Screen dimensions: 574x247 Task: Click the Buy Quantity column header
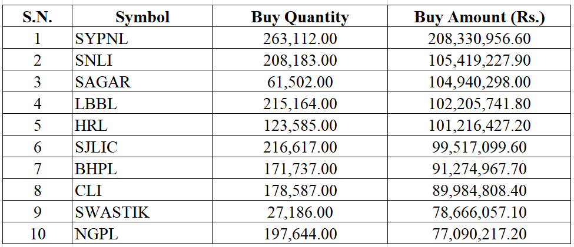pos(300,18)
